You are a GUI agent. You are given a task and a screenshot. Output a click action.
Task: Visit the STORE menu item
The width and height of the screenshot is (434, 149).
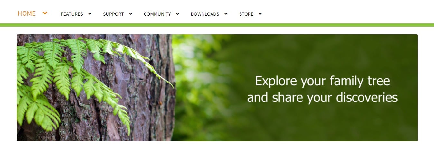[246, 14]
